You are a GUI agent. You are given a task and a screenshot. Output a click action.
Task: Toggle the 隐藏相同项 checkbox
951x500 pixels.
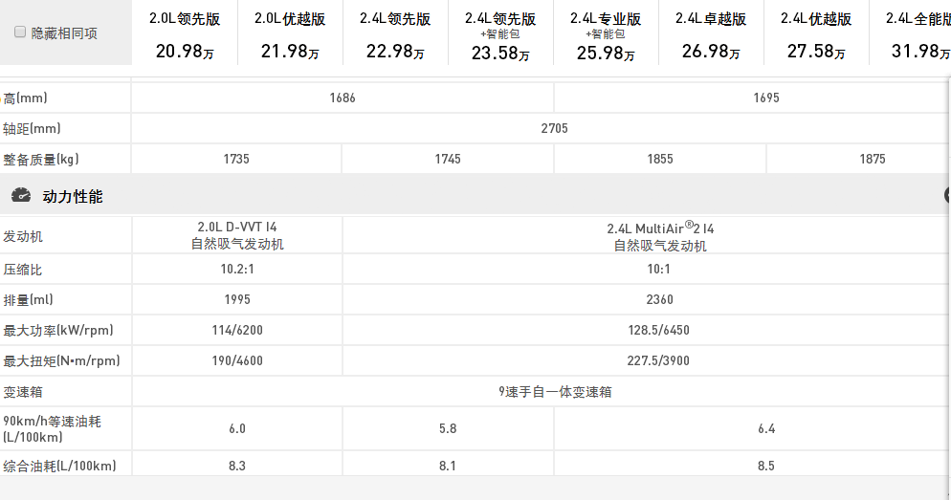pos(20,33)
